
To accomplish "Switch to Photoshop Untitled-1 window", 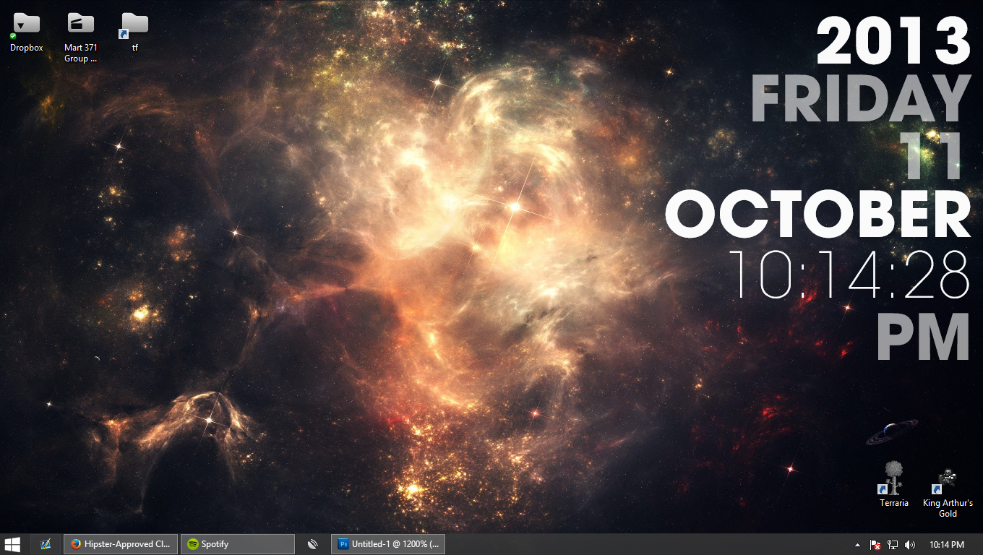I will [388, 544].
